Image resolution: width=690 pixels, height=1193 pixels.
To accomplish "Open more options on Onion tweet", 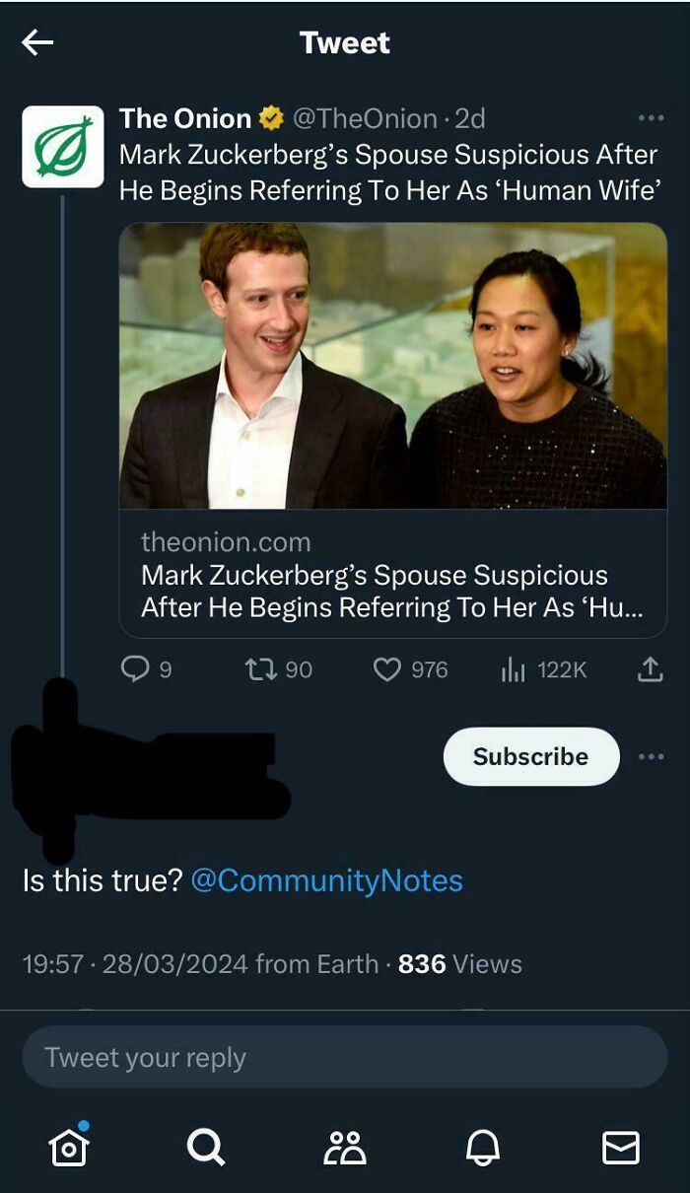I will [x=651, y=118].
